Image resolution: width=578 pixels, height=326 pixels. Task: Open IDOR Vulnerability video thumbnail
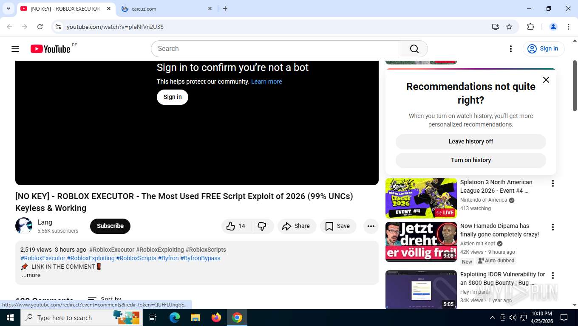tap(421, 289)
